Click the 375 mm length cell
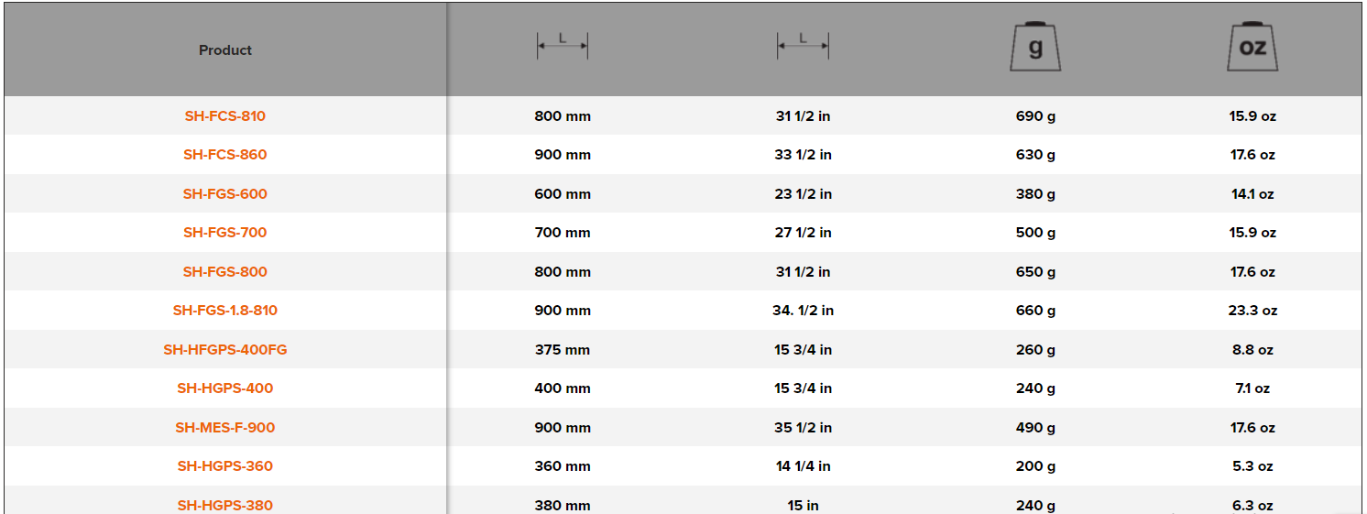 pyautogui.click(x=563, y=350)
